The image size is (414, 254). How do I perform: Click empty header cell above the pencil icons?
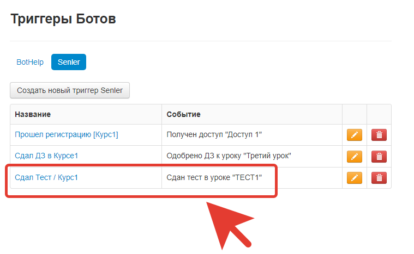354,114
